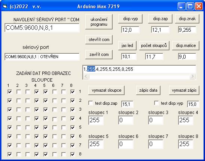Screen dimensions: 205x161
Task: Minimize the Arduino Max 7219 window
Action: pos(181,6)
